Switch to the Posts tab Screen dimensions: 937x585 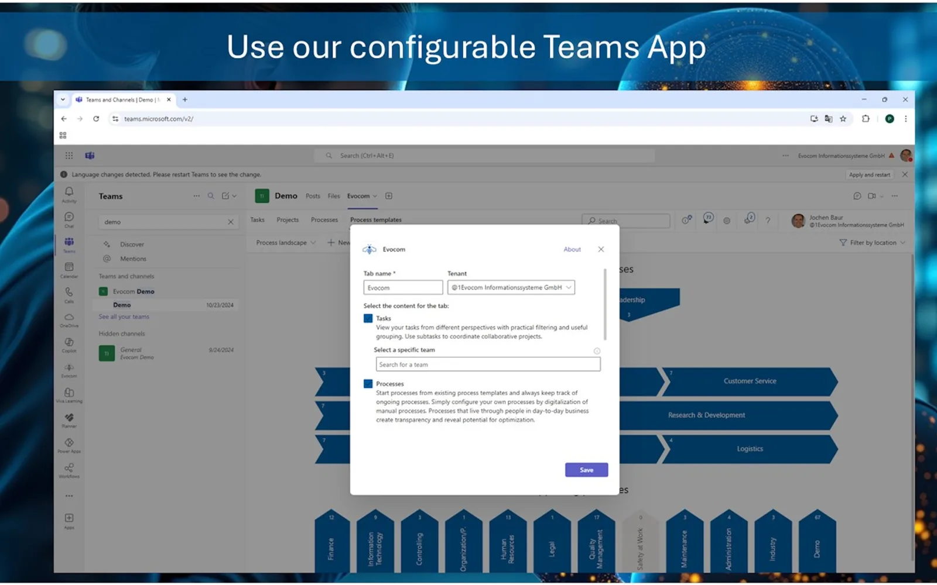[x=313, y=196]
